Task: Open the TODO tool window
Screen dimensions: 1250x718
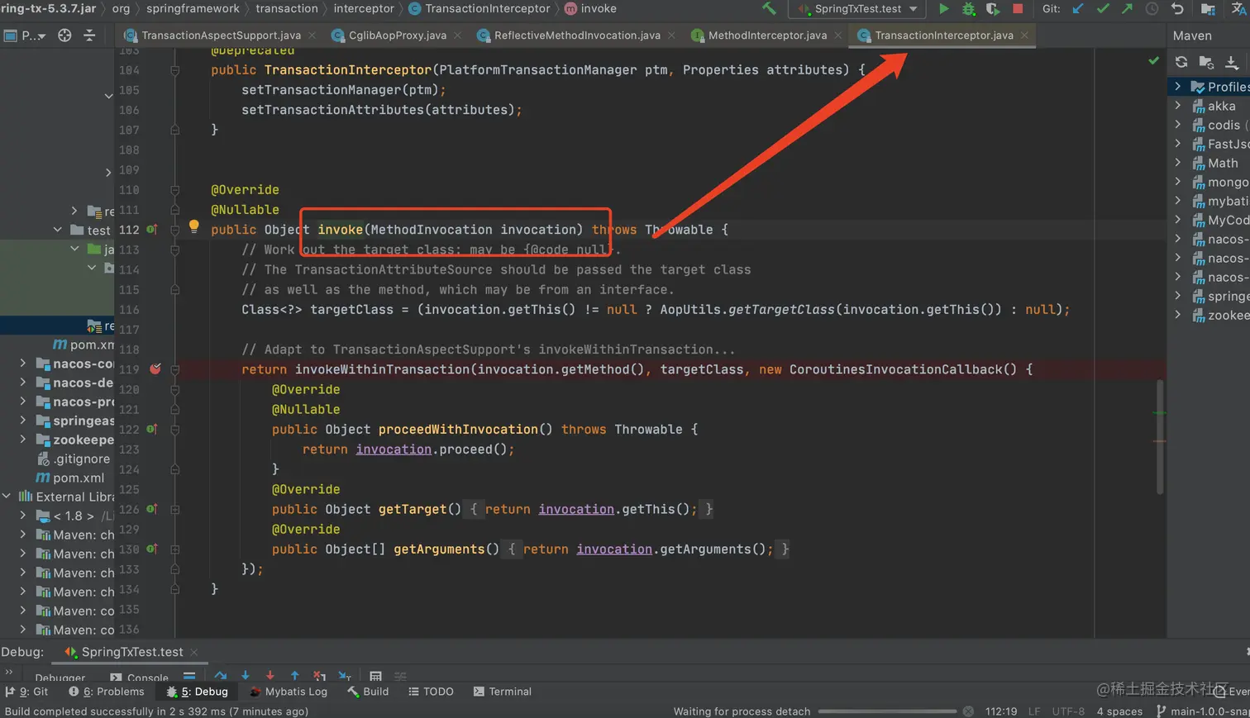Action: coord(431,692)
